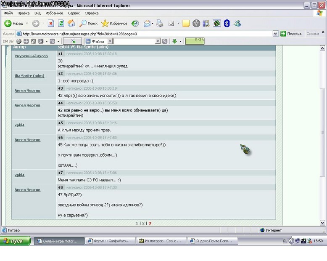
Task: Open the Windows Start (пуск) button
Action: pyautogui.click(x=16, y=241)
